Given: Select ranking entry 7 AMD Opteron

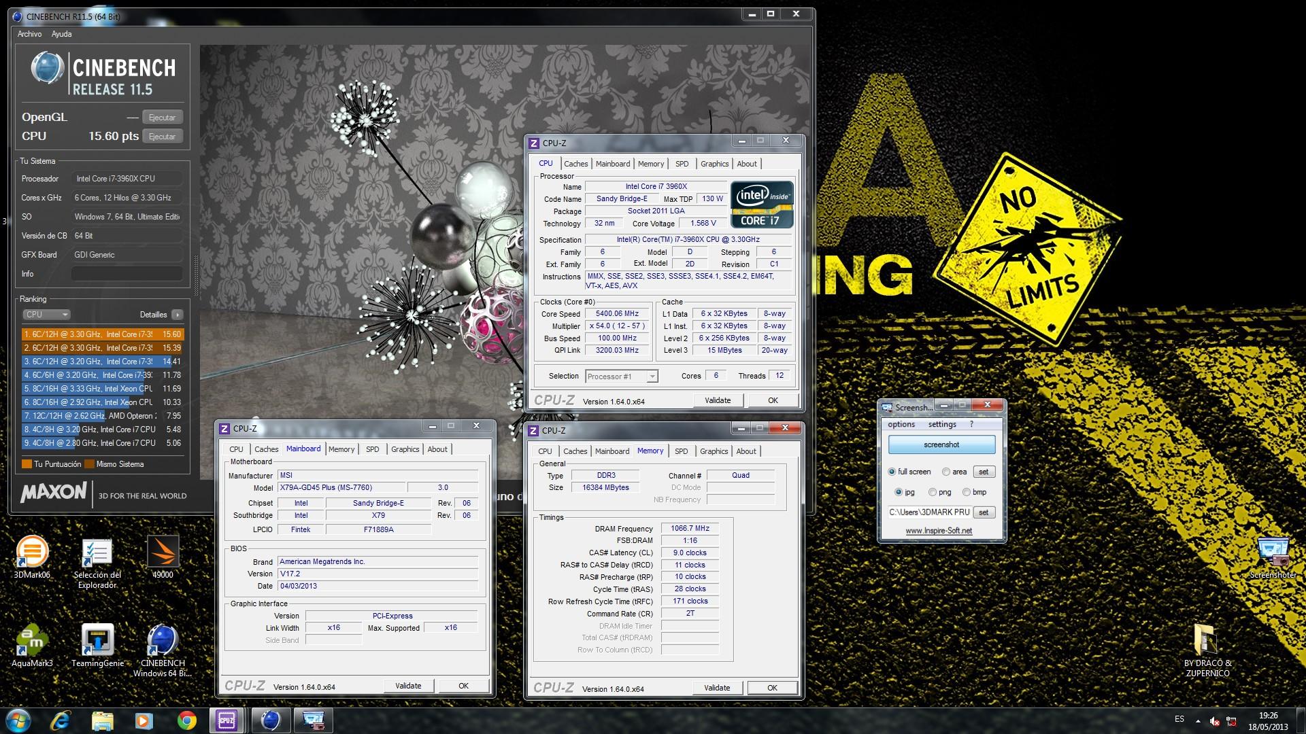Looking at the screenshot, I should (x=103, y=416).
